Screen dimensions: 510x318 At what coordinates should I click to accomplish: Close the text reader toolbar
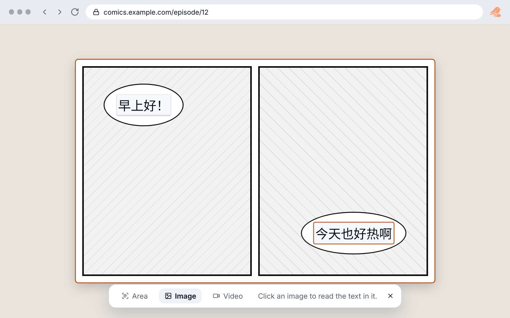[x=390, y=296]
